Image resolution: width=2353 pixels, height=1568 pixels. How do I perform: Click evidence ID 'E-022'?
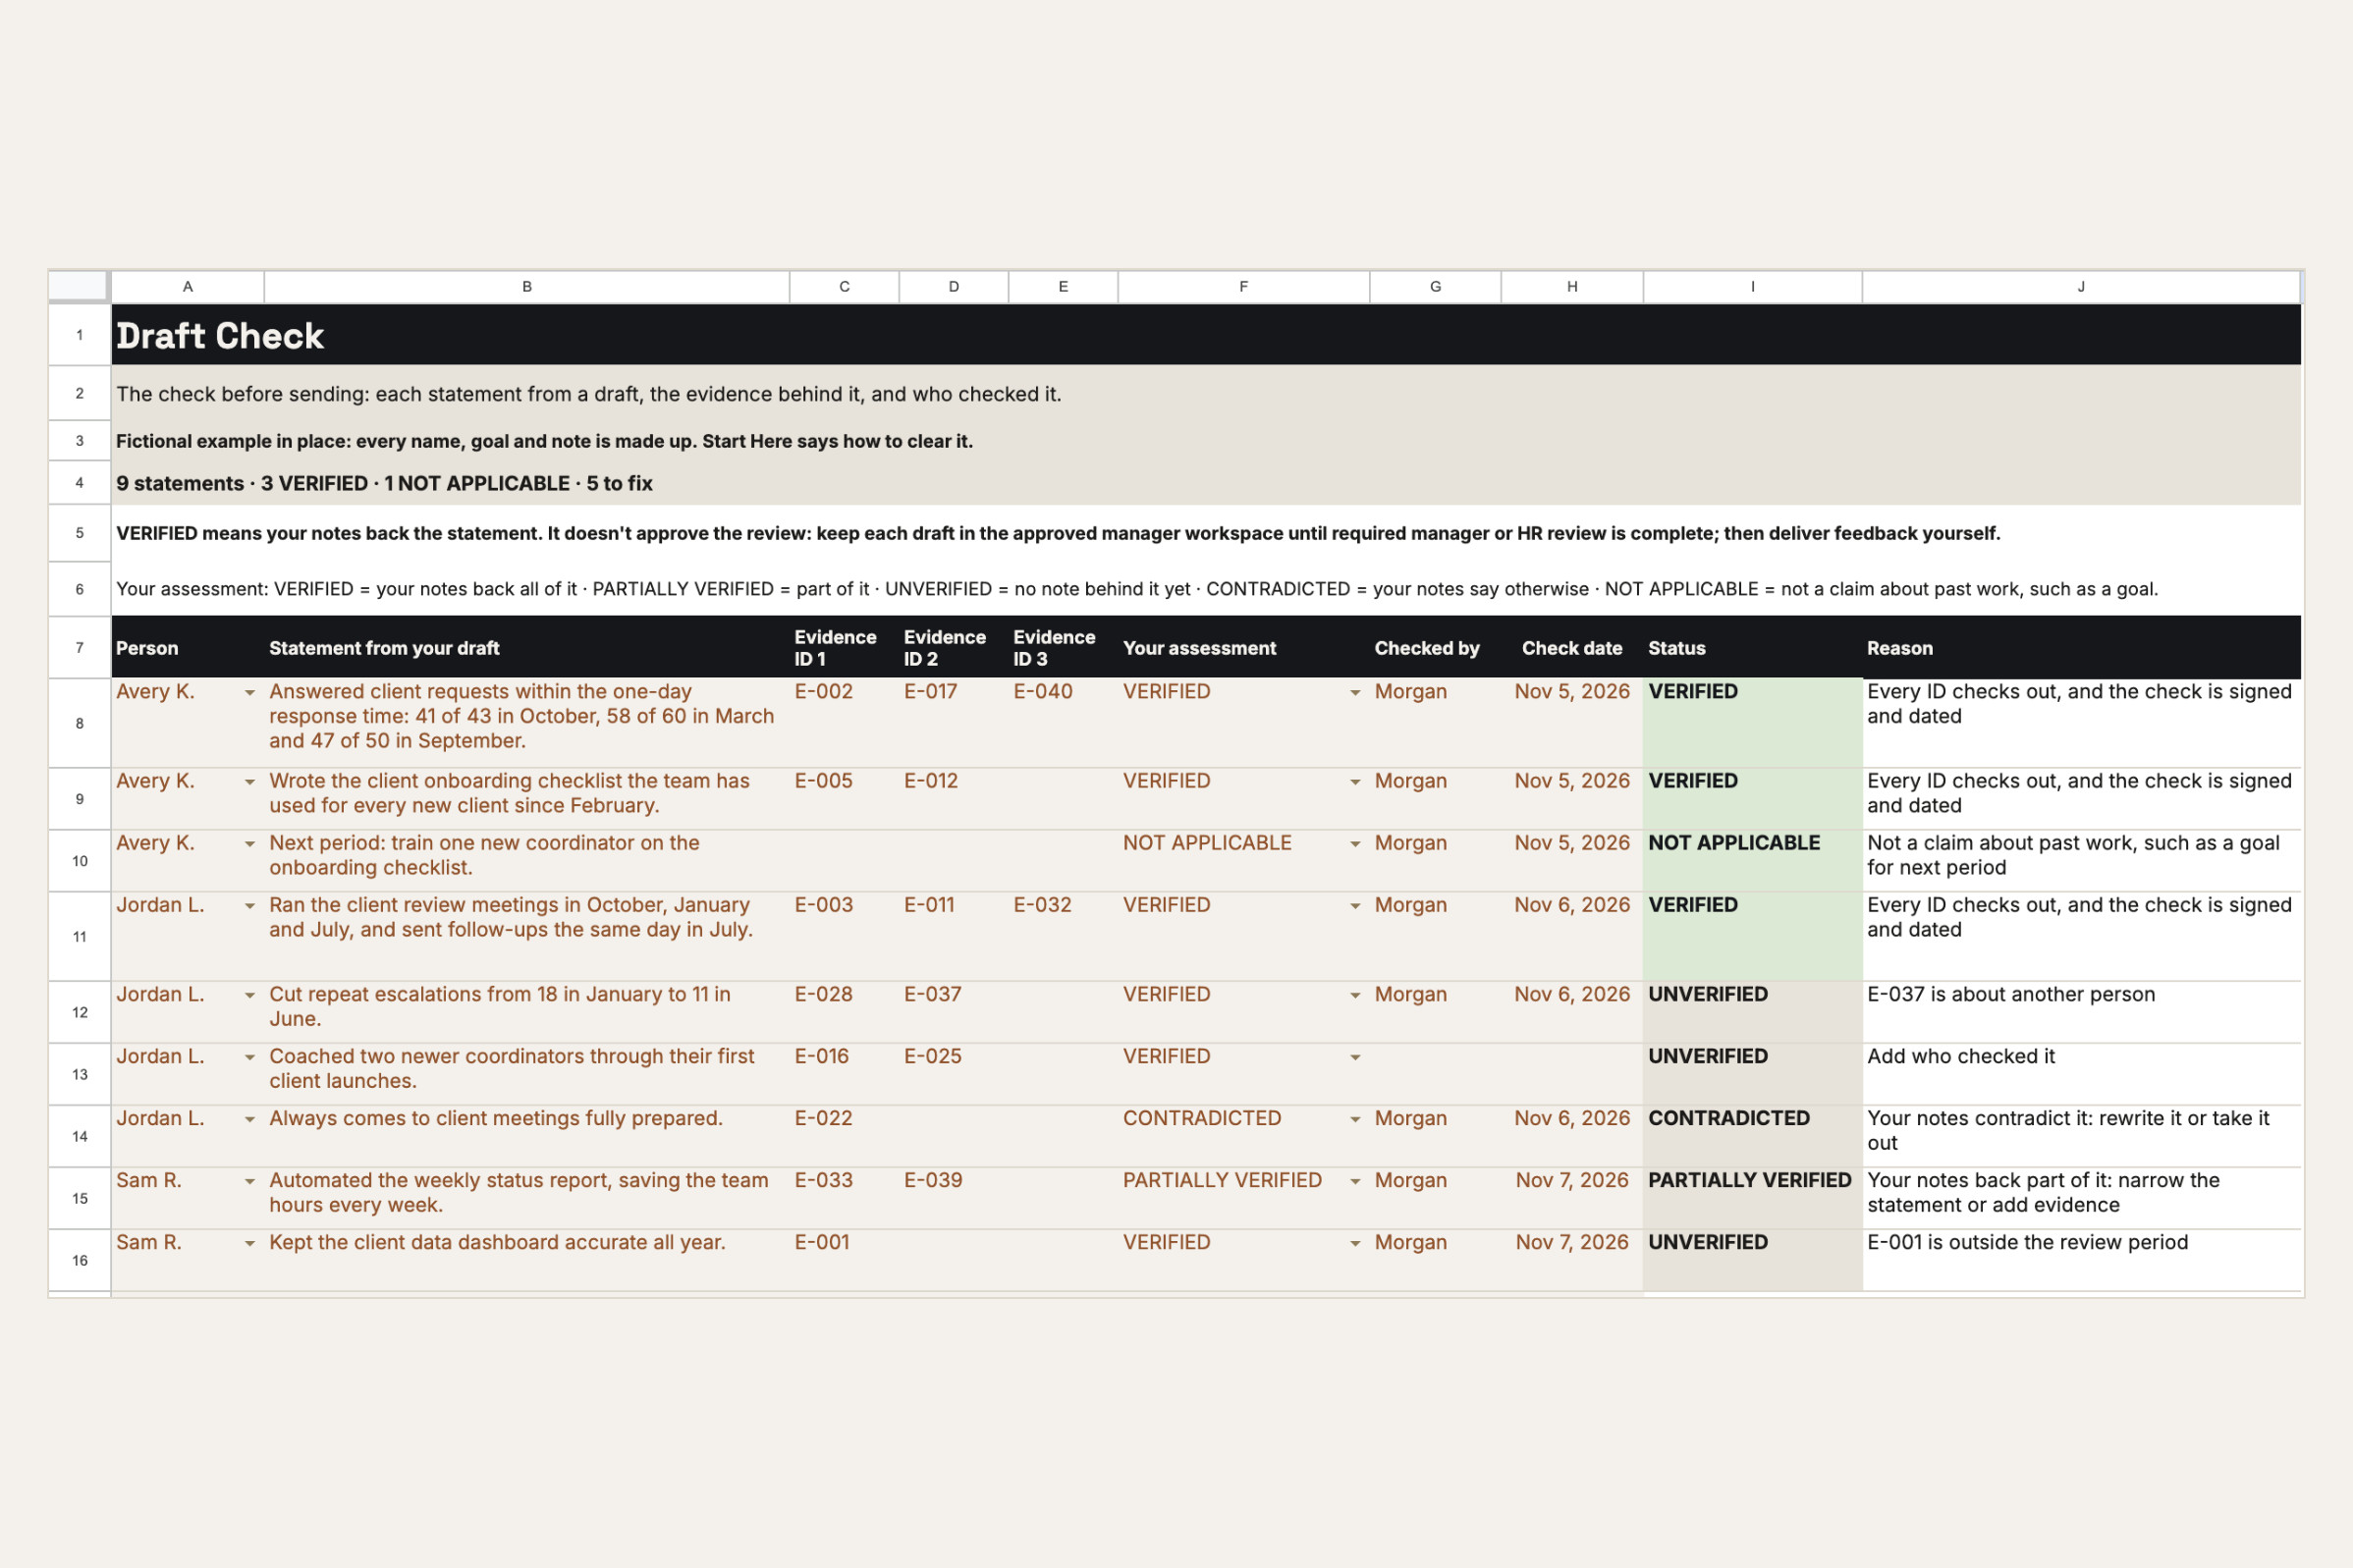point(824,1119)
